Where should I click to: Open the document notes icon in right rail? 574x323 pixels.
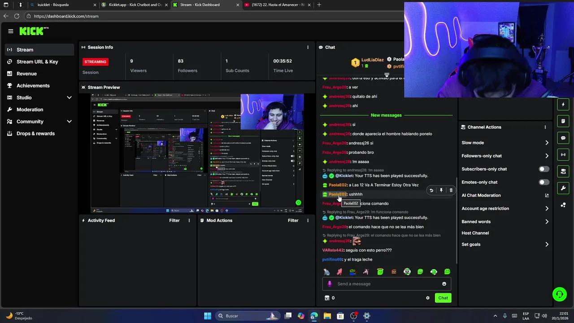tap(563, 121)
